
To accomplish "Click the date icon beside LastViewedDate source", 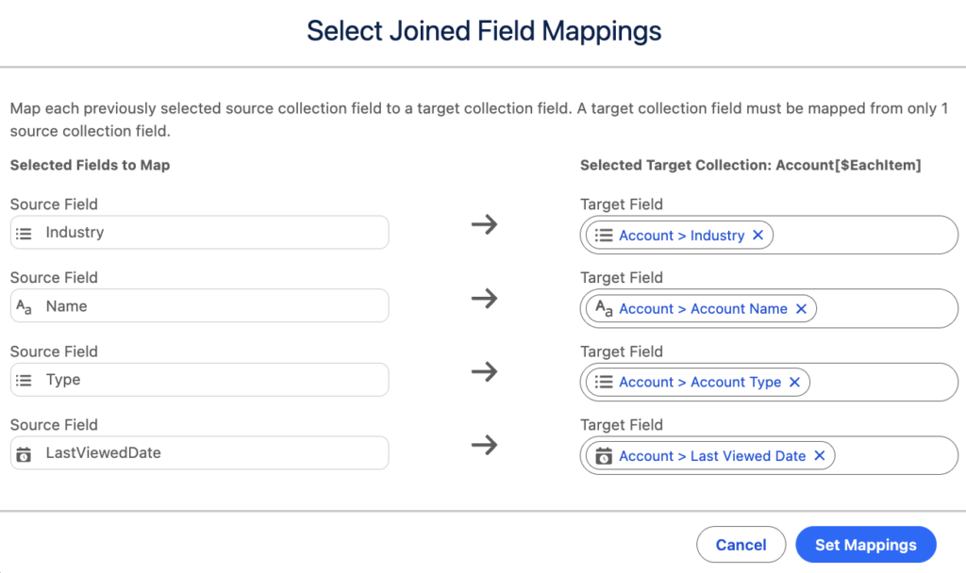I will tap(24, 454).
